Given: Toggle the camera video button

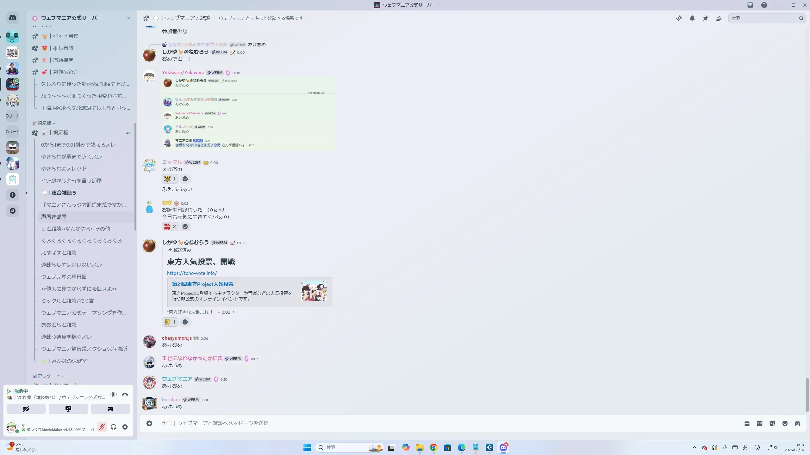Looking at the screenshot, I should (26, 409).
